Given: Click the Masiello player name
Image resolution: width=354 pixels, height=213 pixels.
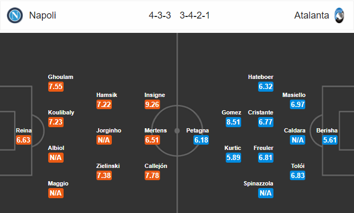Looking at the screenshot, I should [294, 95].
